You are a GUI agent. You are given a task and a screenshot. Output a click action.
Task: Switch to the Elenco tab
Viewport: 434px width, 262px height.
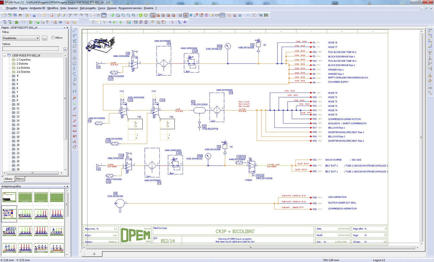pyautogui.click(x=20, y=179)
